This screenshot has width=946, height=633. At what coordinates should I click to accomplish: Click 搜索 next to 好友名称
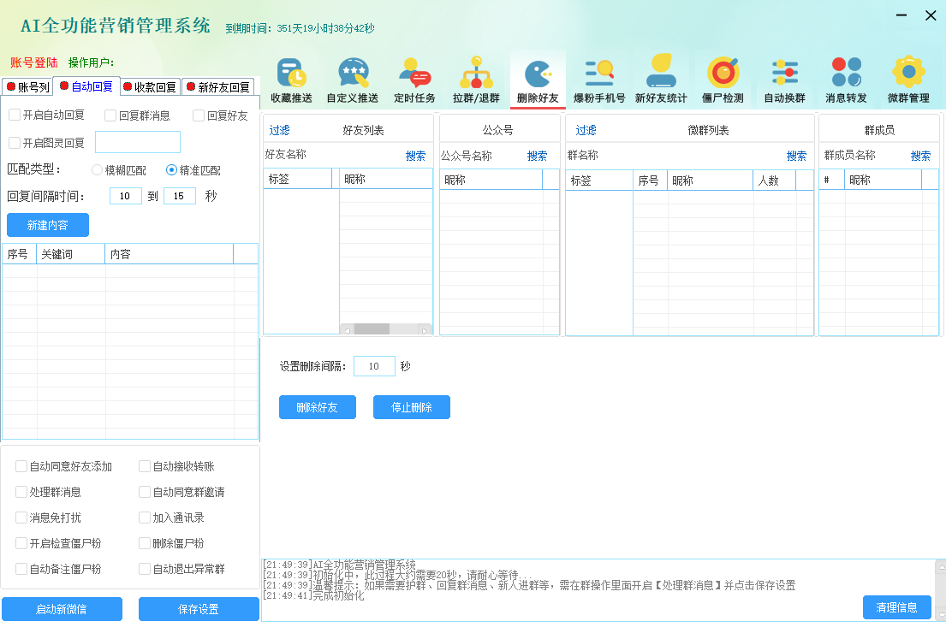416,157
